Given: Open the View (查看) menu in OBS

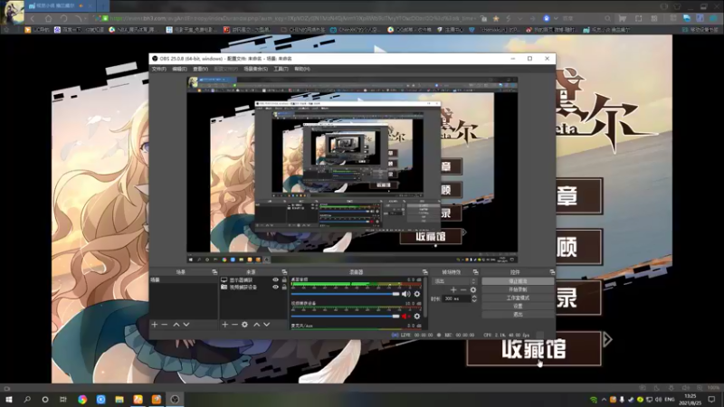Looking at the screenshot, I should click(x=200, y=69).
